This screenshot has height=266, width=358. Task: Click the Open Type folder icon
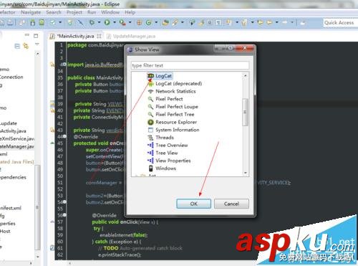[165, 22]
